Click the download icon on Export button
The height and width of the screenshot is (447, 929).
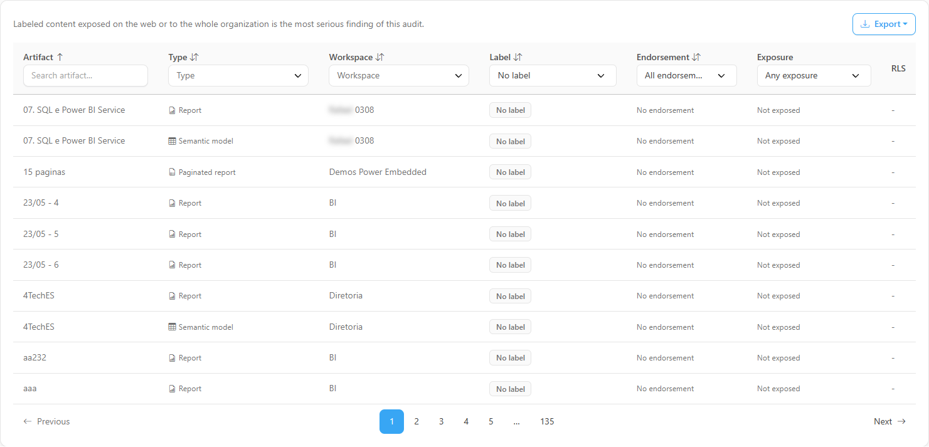tap(865, 24)
